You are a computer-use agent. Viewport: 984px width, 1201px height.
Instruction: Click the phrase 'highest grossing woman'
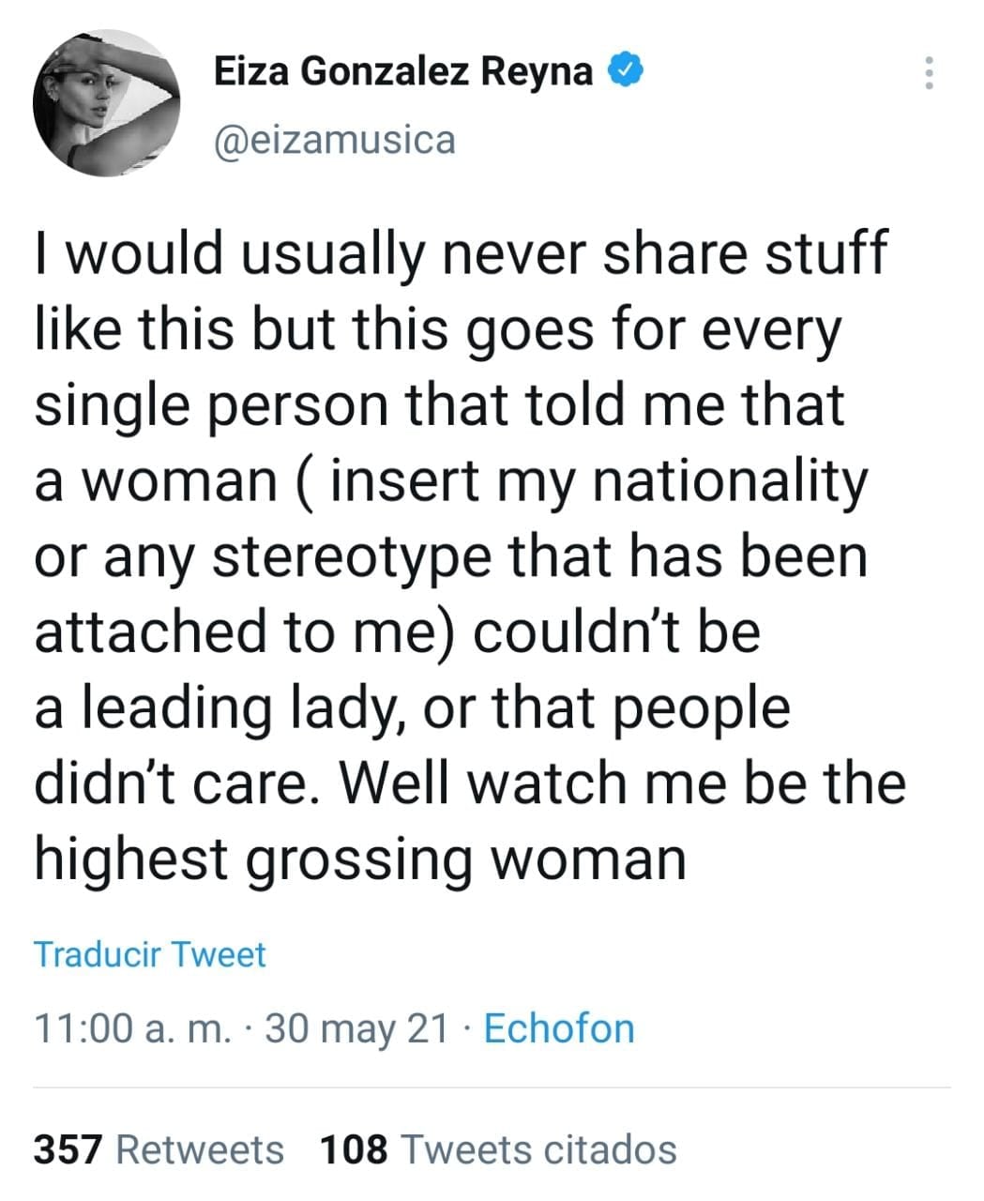click(360, 858)
